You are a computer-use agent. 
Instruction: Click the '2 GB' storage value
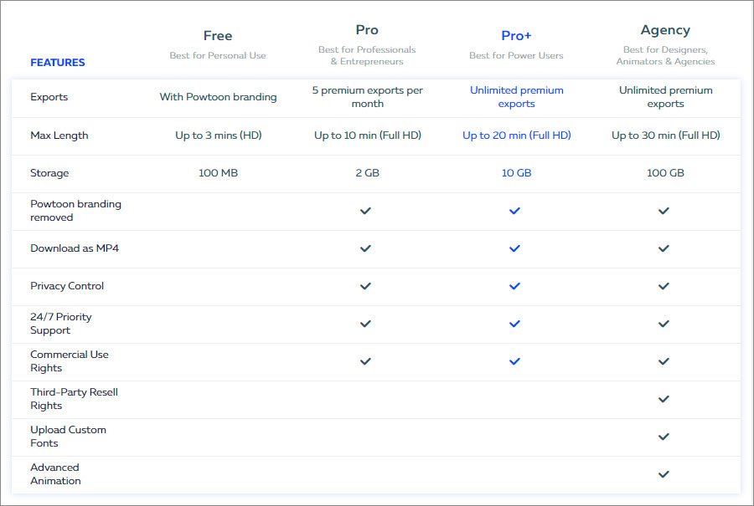coord(368,173)
